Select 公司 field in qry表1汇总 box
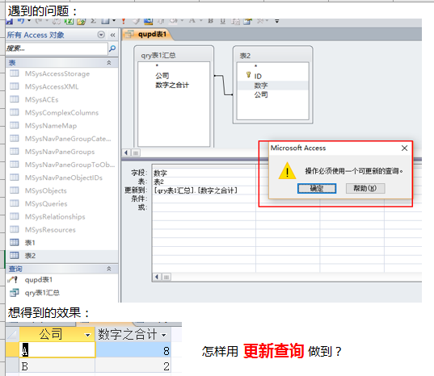The height and width of the screenshot is (376, 434). [x=162, y=75]
